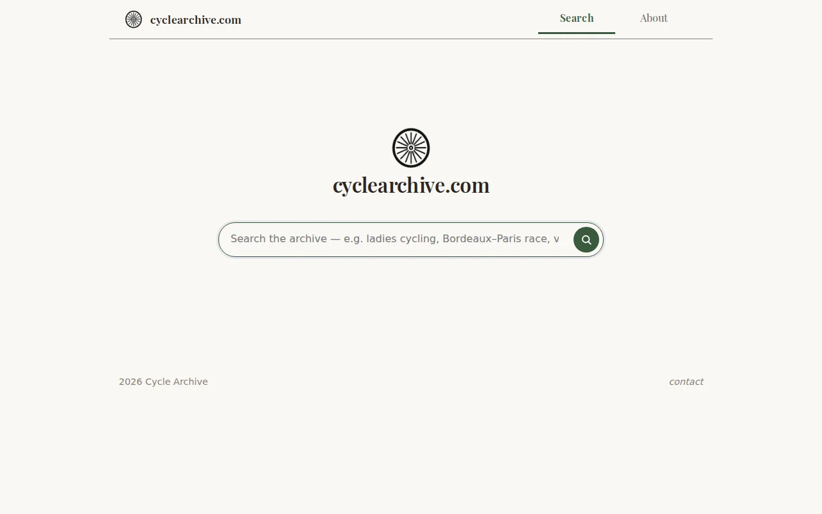The width and height of the screenshot is (822, 514).
Task: Click the green magnifier search button
Action: [586, 240]
